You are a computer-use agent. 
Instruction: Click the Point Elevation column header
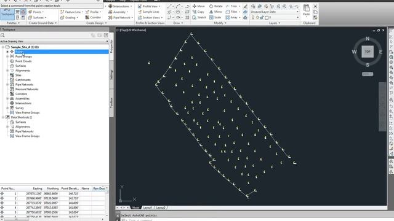point(70,188)
